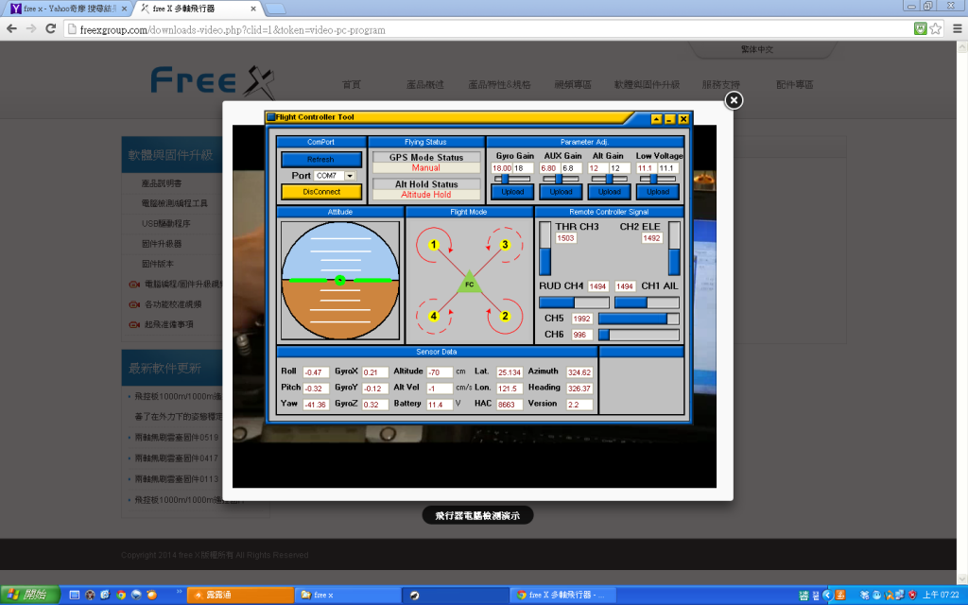Open the Windows 開始 Start menu
This screenshot has width=968, height=605.
tap(29, 596)
